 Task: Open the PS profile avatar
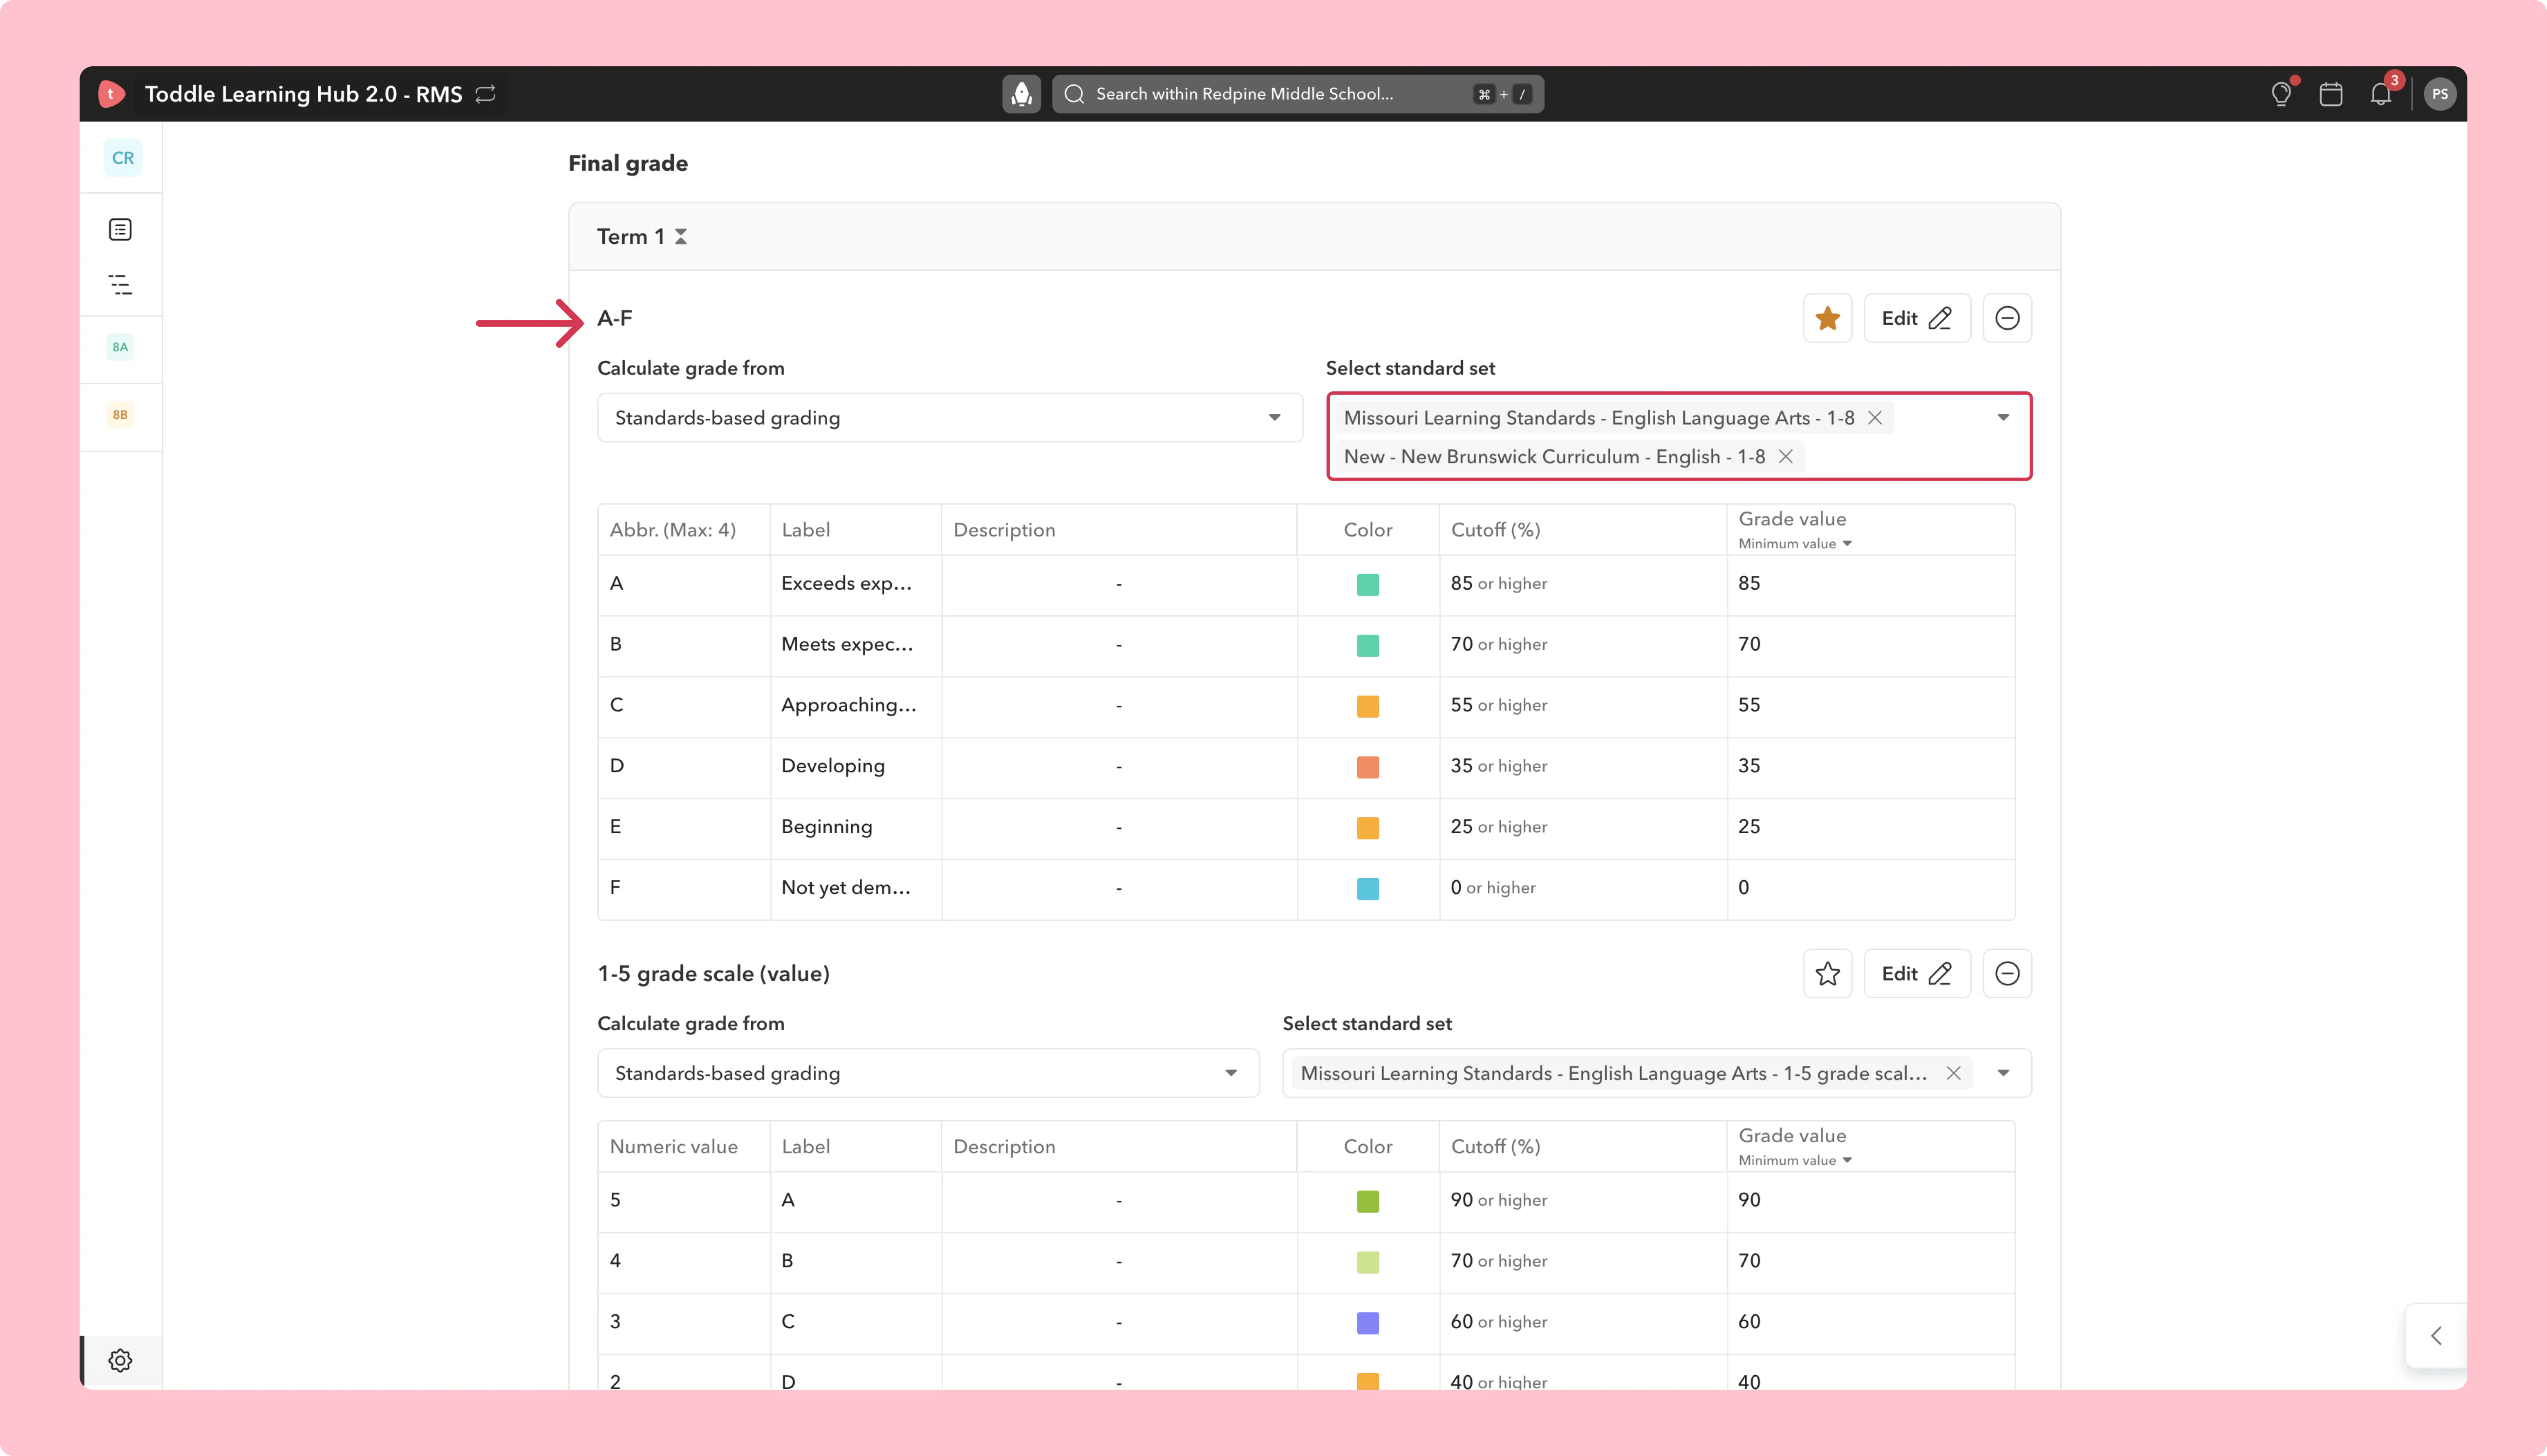2440,94
